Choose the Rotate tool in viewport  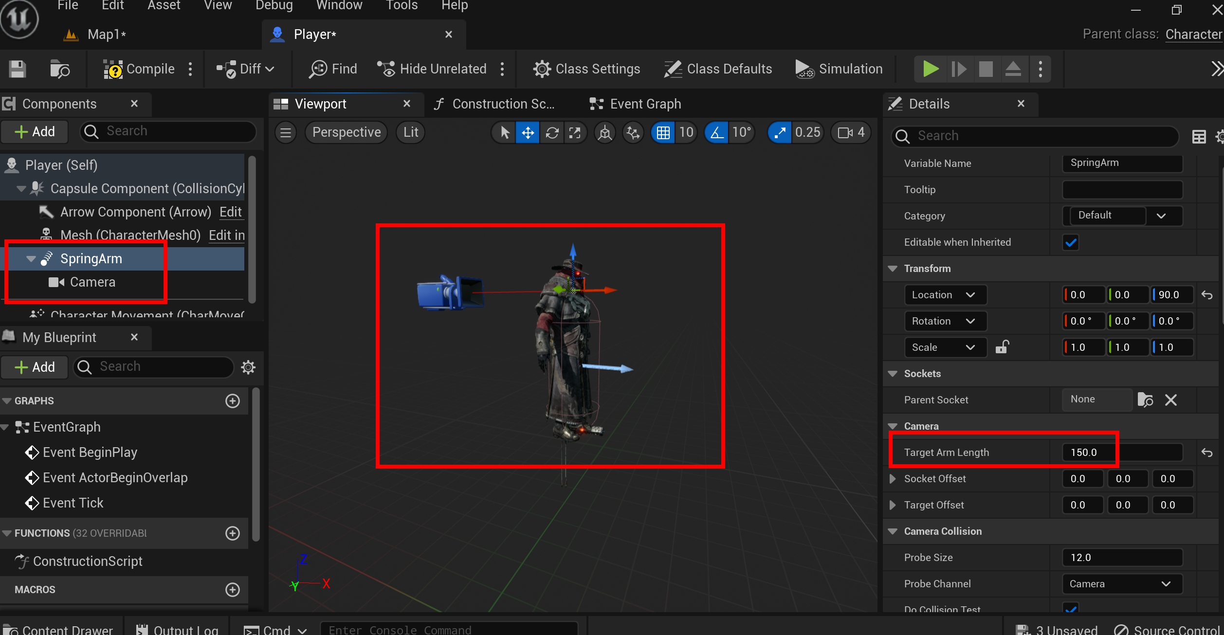(552, 132)
